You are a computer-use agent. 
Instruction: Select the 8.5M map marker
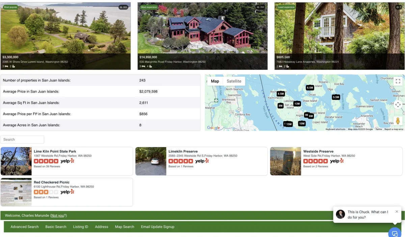(x=281, y=94)
